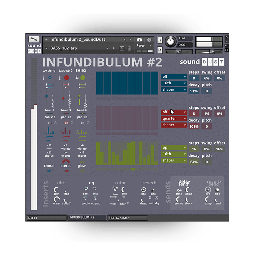Toggle rotor woof switch dot
254x254 pixels.
click(x=118, y=201)
